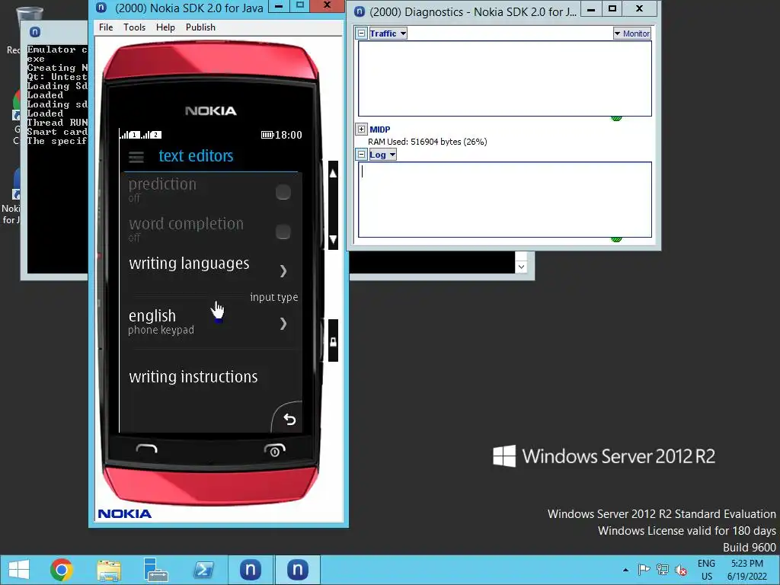Launch Google Chrome from the taskbar
The height and width of the screenshot is (585, 780).
(62, 570)
